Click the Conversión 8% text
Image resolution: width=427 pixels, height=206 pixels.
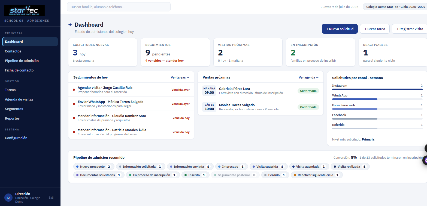click(345, 157)
